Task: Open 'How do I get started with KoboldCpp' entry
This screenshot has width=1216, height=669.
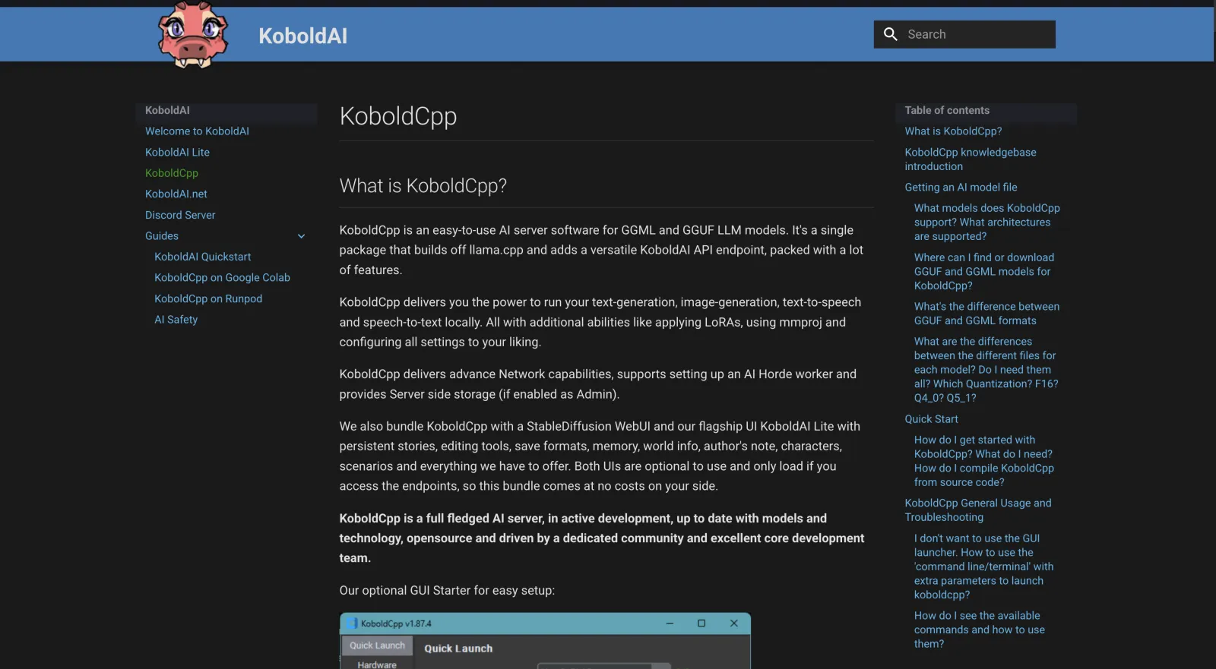Action: [x=984, y=461]
